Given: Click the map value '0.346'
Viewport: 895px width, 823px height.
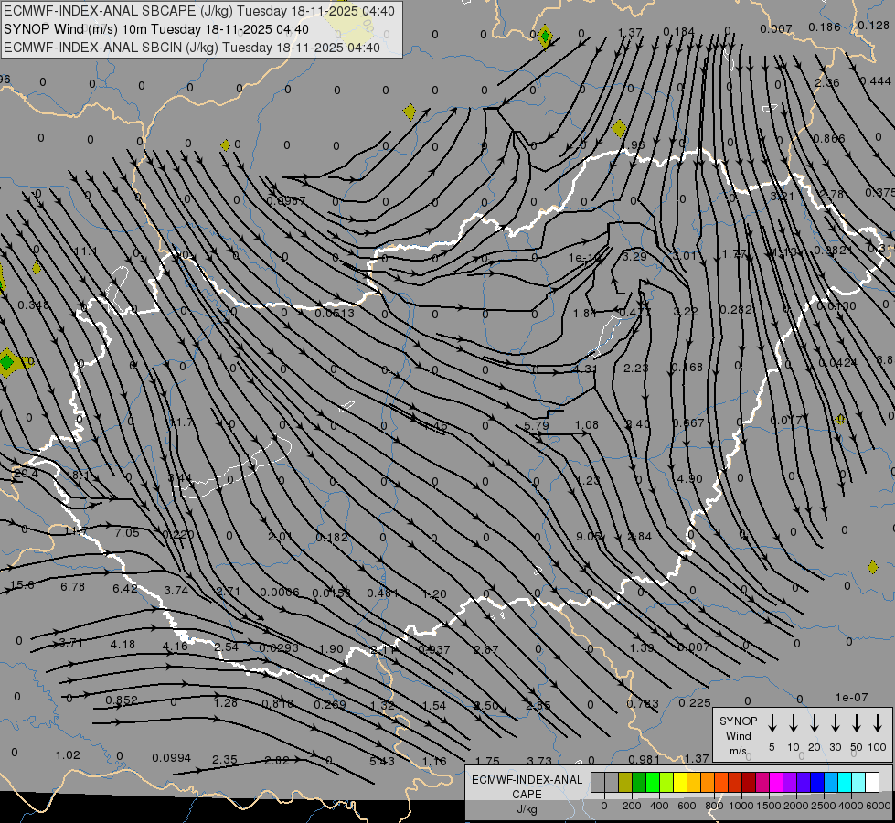Looking at the screenshot, I should click(34, 305).
